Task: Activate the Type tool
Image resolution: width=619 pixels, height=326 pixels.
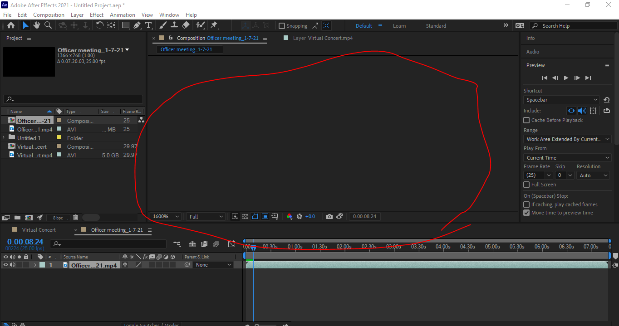Action: pyautogui.click(x=148, y=25)
